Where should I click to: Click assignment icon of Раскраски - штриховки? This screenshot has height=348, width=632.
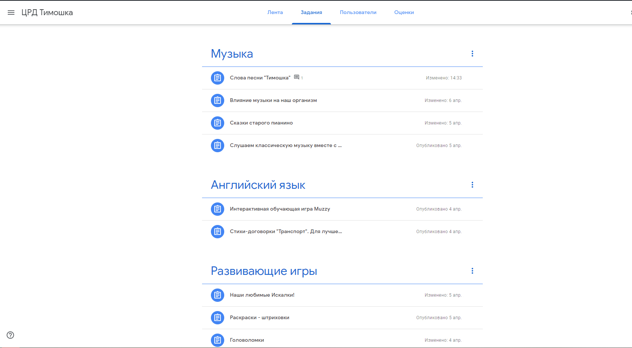click(x=218, y=318)
